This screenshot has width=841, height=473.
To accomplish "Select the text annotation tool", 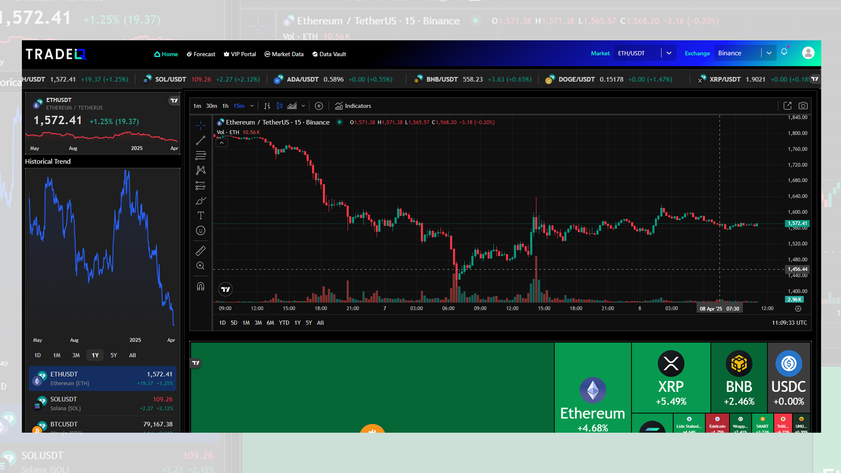I will (201, 215).
